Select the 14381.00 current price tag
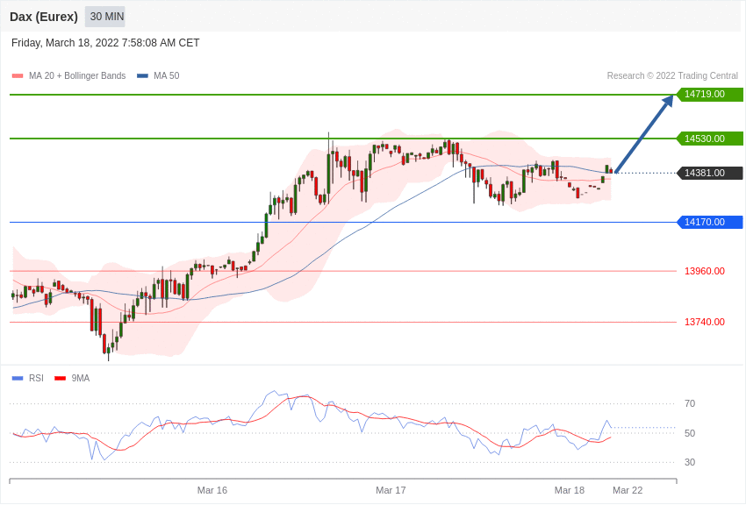746x505 pixels. point(710,173)
